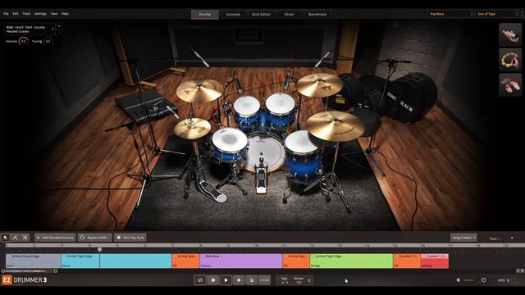
Task: Select orange Fill block before the Bridge
Action: (x=296, y=261)
